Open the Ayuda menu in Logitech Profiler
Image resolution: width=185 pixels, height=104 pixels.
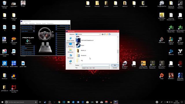click(44, 23)
